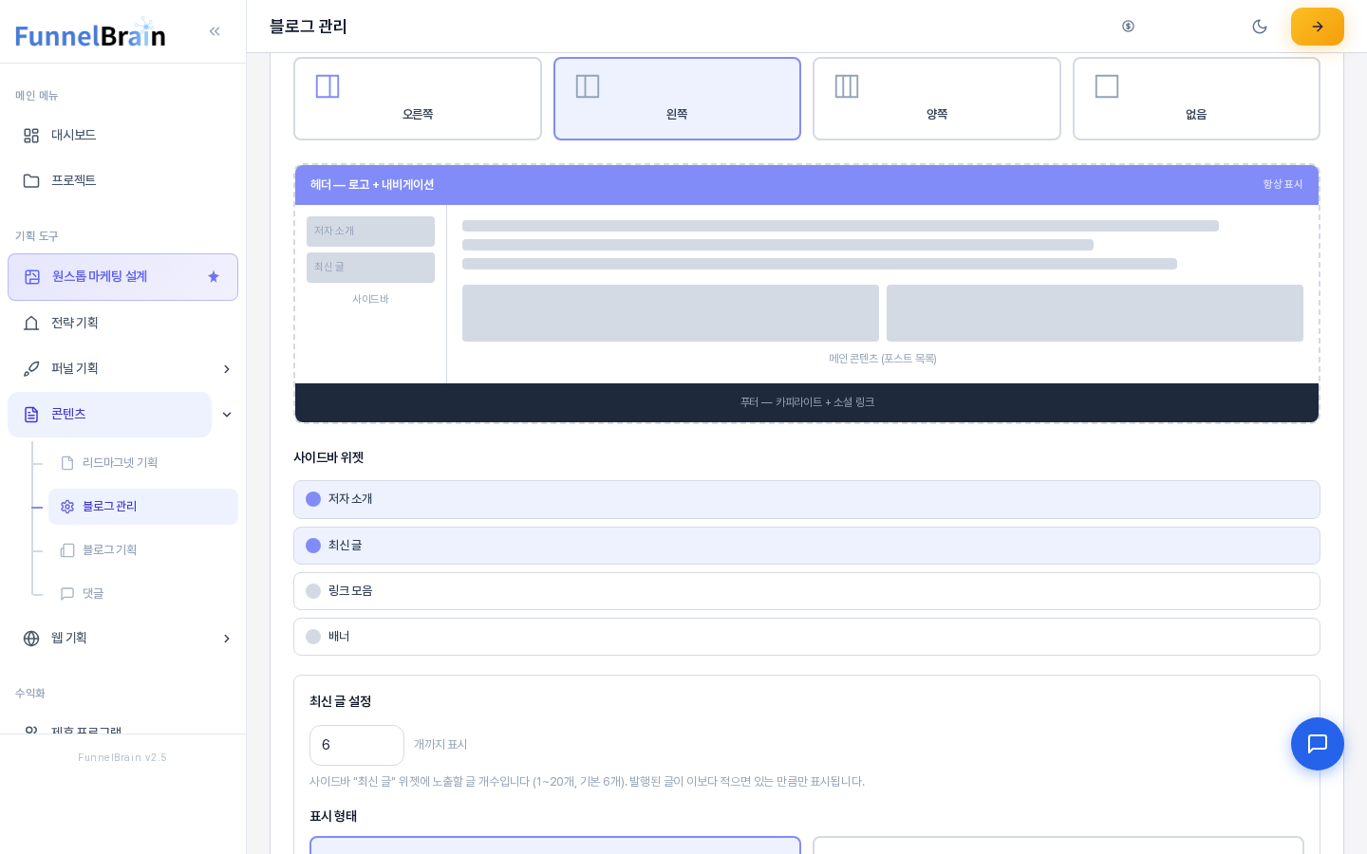1367x854 pixels.
Task: Click the 댓글 speech bubble icon
Action: pos(67,594)
